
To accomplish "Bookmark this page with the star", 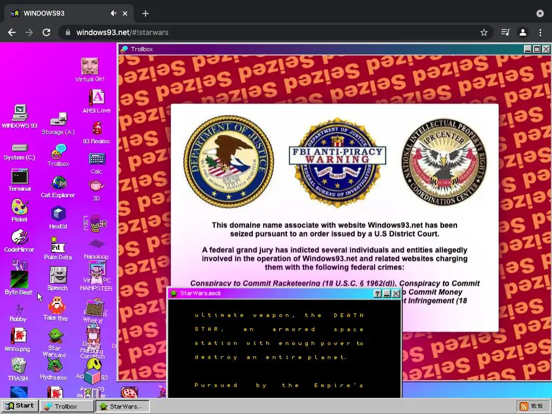I will [x=484, y=32].
